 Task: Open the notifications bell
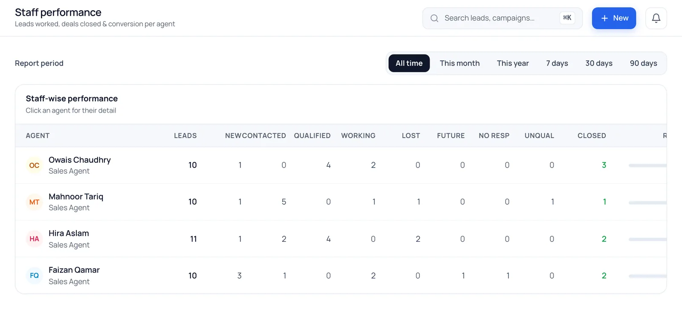pos(656,18)
